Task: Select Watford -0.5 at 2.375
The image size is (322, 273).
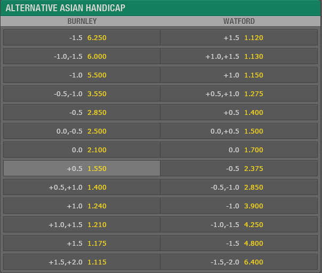Action: (x=239, y=168)
